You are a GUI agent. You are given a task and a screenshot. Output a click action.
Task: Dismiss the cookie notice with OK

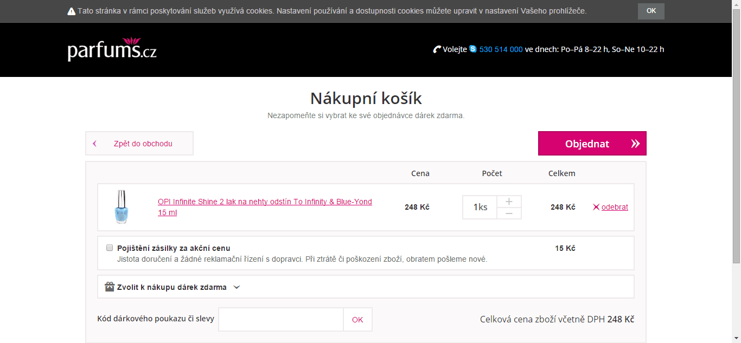click(651, 11)
